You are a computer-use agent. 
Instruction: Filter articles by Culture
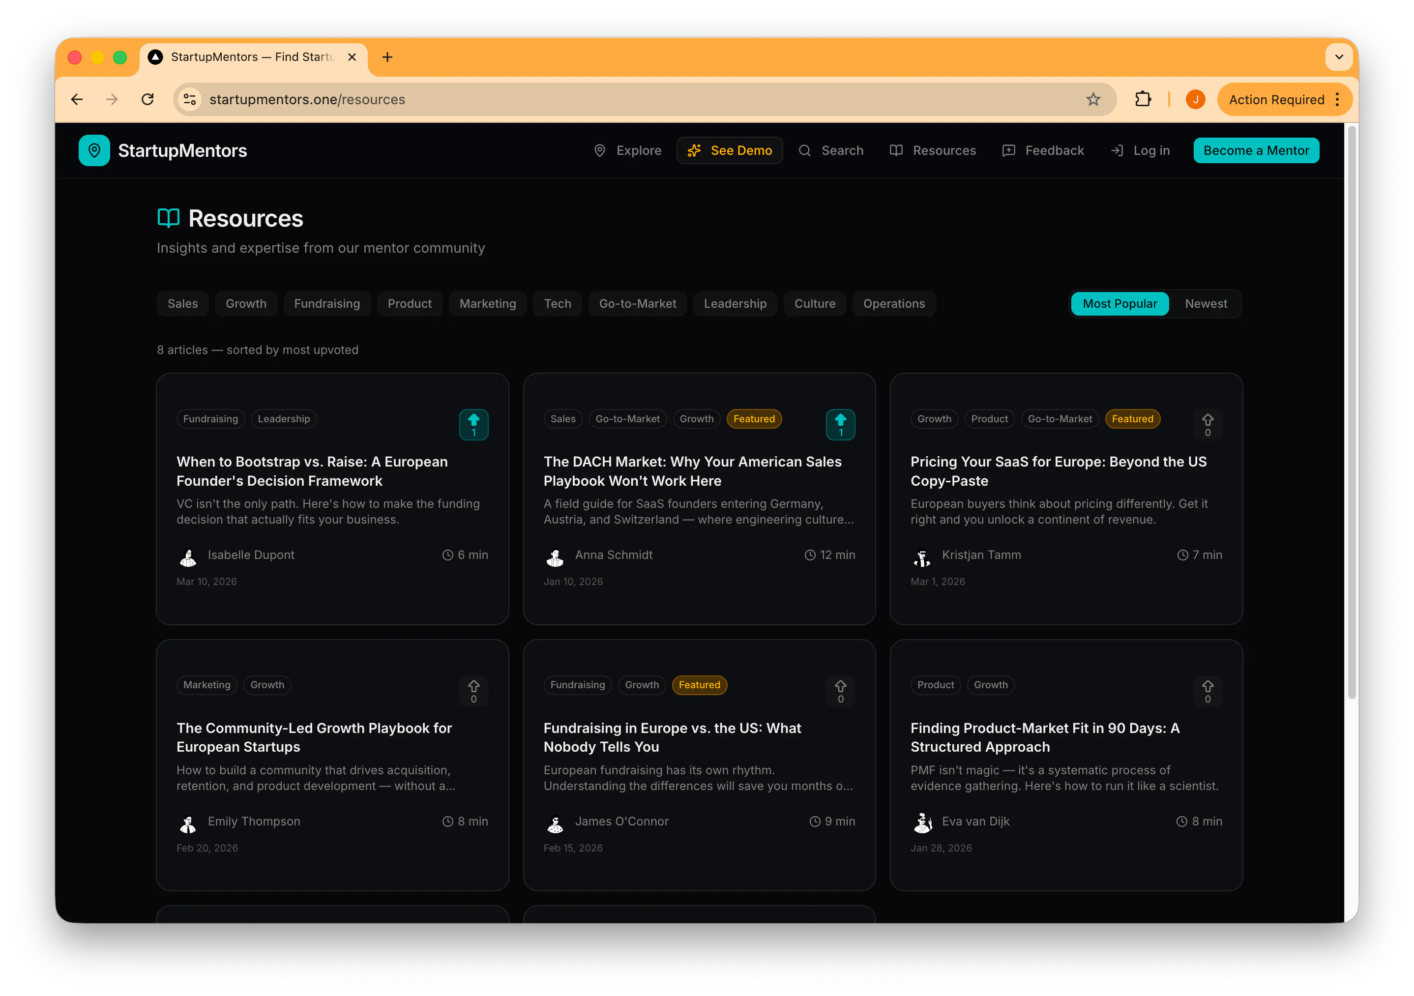coord(815,304)
